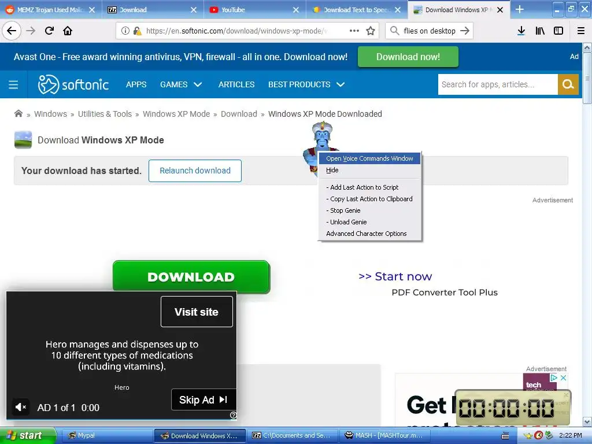This screenshot has width=592, height=444.
Task: Close the YouTube tab
Action: click(296, 10)
